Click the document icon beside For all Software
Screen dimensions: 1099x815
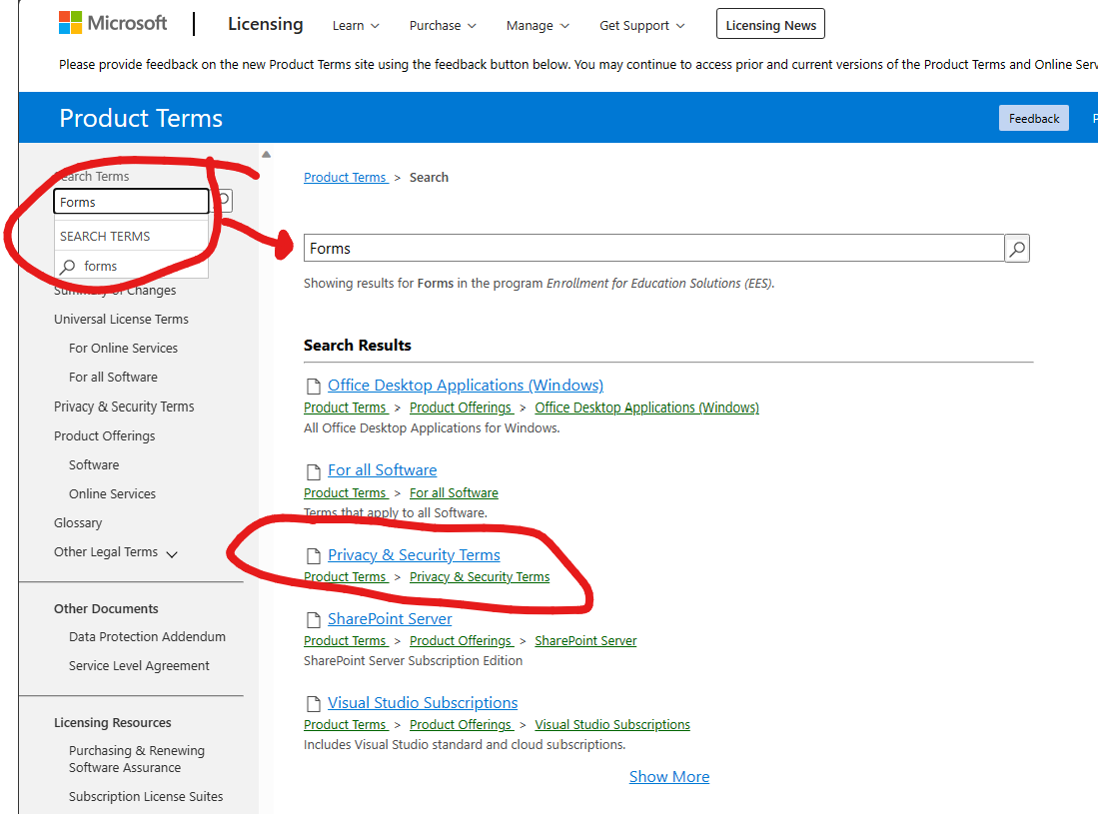[x=313, y=469]
